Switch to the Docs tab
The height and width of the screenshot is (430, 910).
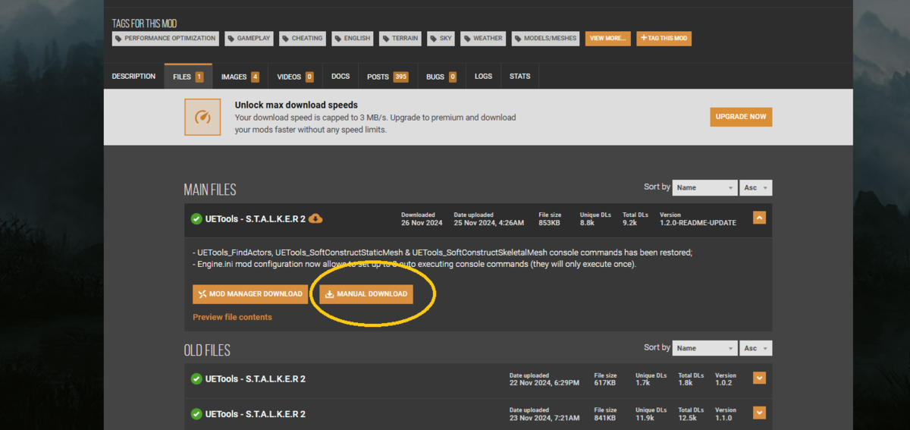coord(340,77)
